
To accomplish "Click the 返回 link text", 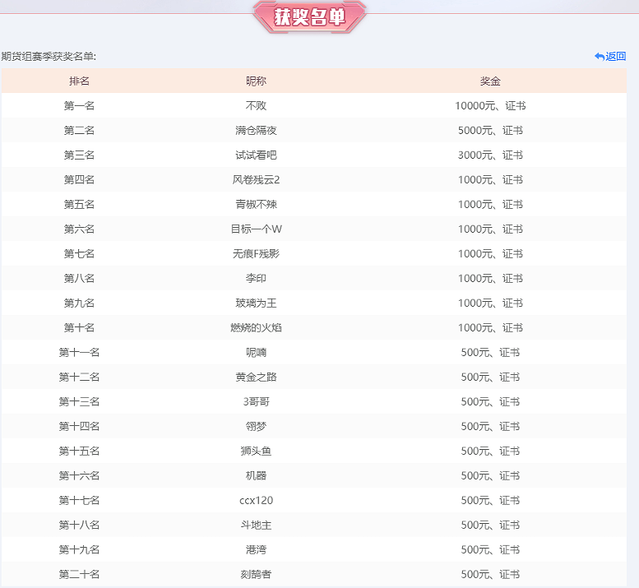I will [x=616, y=56].
